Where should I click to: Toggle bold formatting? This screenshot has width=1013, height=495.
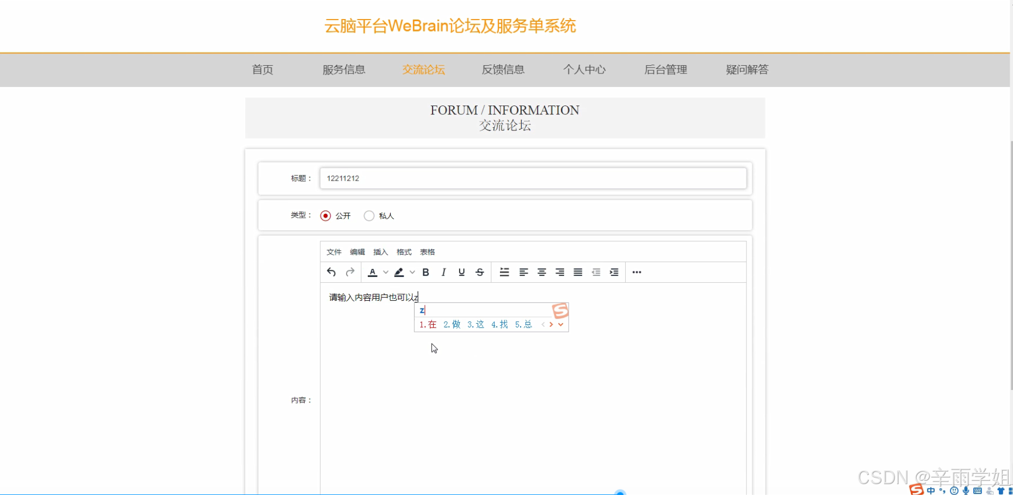click(426, 272)
